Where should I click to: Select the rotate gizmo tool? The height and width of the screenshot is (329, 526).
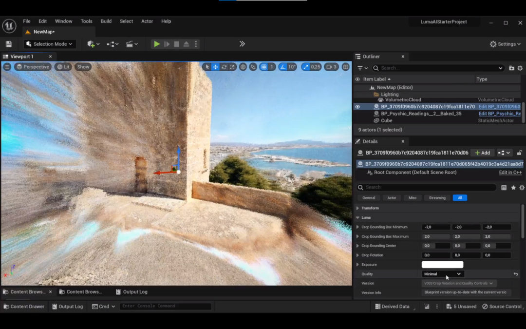tap(224, 67)
